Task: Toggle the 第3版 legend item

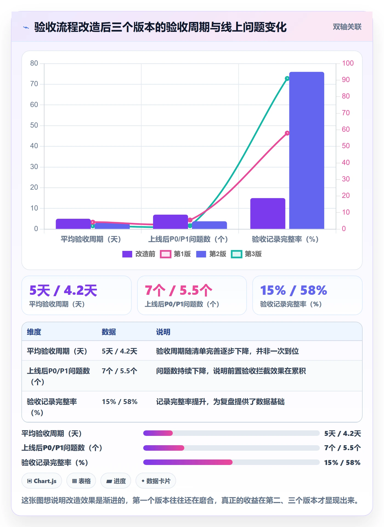Action: tap(247, 254)
